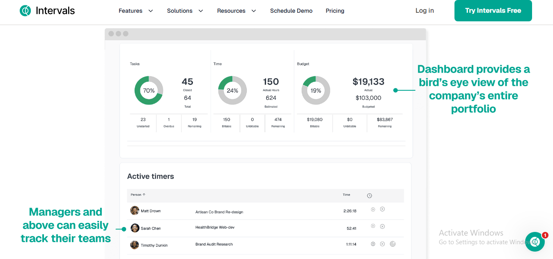The height and width of the screenshot is (259, 553).
Task: Open the Intervals chat widget with notification badge
Action: (535, 242)
